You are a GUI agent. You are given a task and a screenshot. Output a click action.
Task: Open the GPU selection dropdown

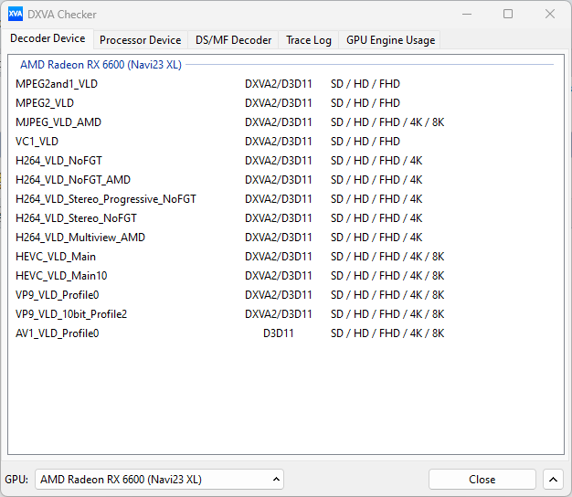coord(159,479)
